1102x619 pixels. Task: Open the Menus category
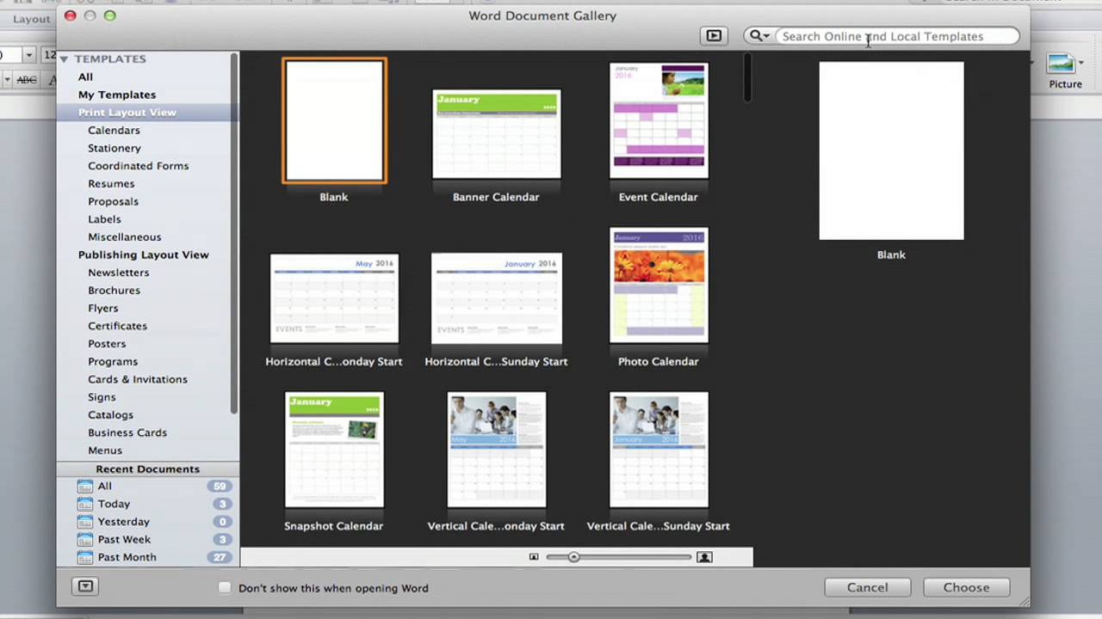coord(105,450)
